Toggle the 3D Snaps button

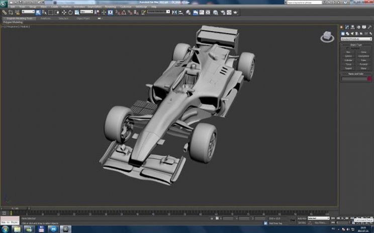tap(118, 13)
